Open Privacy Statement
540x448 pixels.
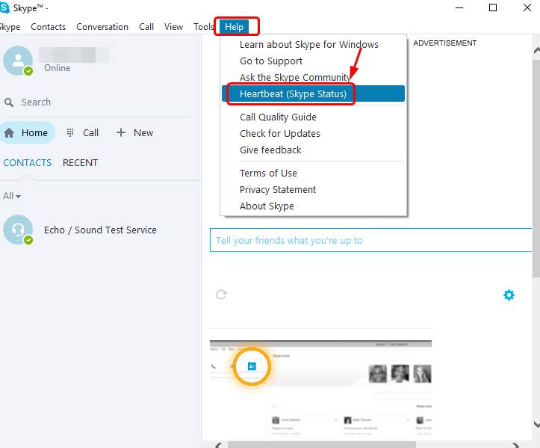[x=278, y=190]
